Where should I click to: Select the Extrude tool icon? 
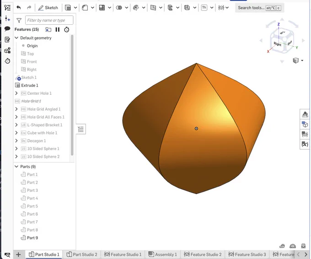pos(68,8)
